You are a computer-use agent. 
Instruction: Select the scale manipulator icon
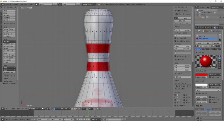coord(59,109)
